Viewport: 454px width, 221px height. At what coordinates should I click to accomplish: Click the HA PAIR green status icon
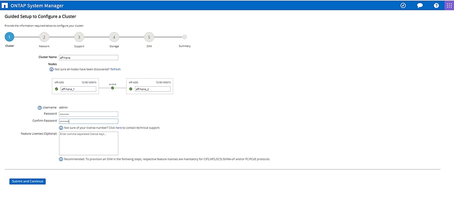112,88
